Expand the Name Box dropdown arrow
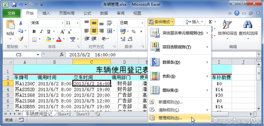264x126 pixels. click(38, 55)
